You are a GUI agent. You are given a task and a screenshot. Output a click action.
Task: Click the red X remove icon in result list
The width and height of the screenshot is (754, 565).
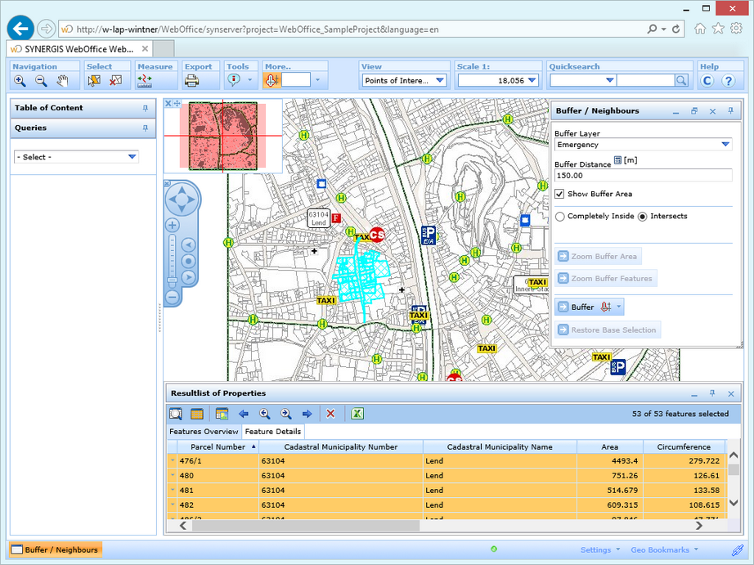[330, 414]
